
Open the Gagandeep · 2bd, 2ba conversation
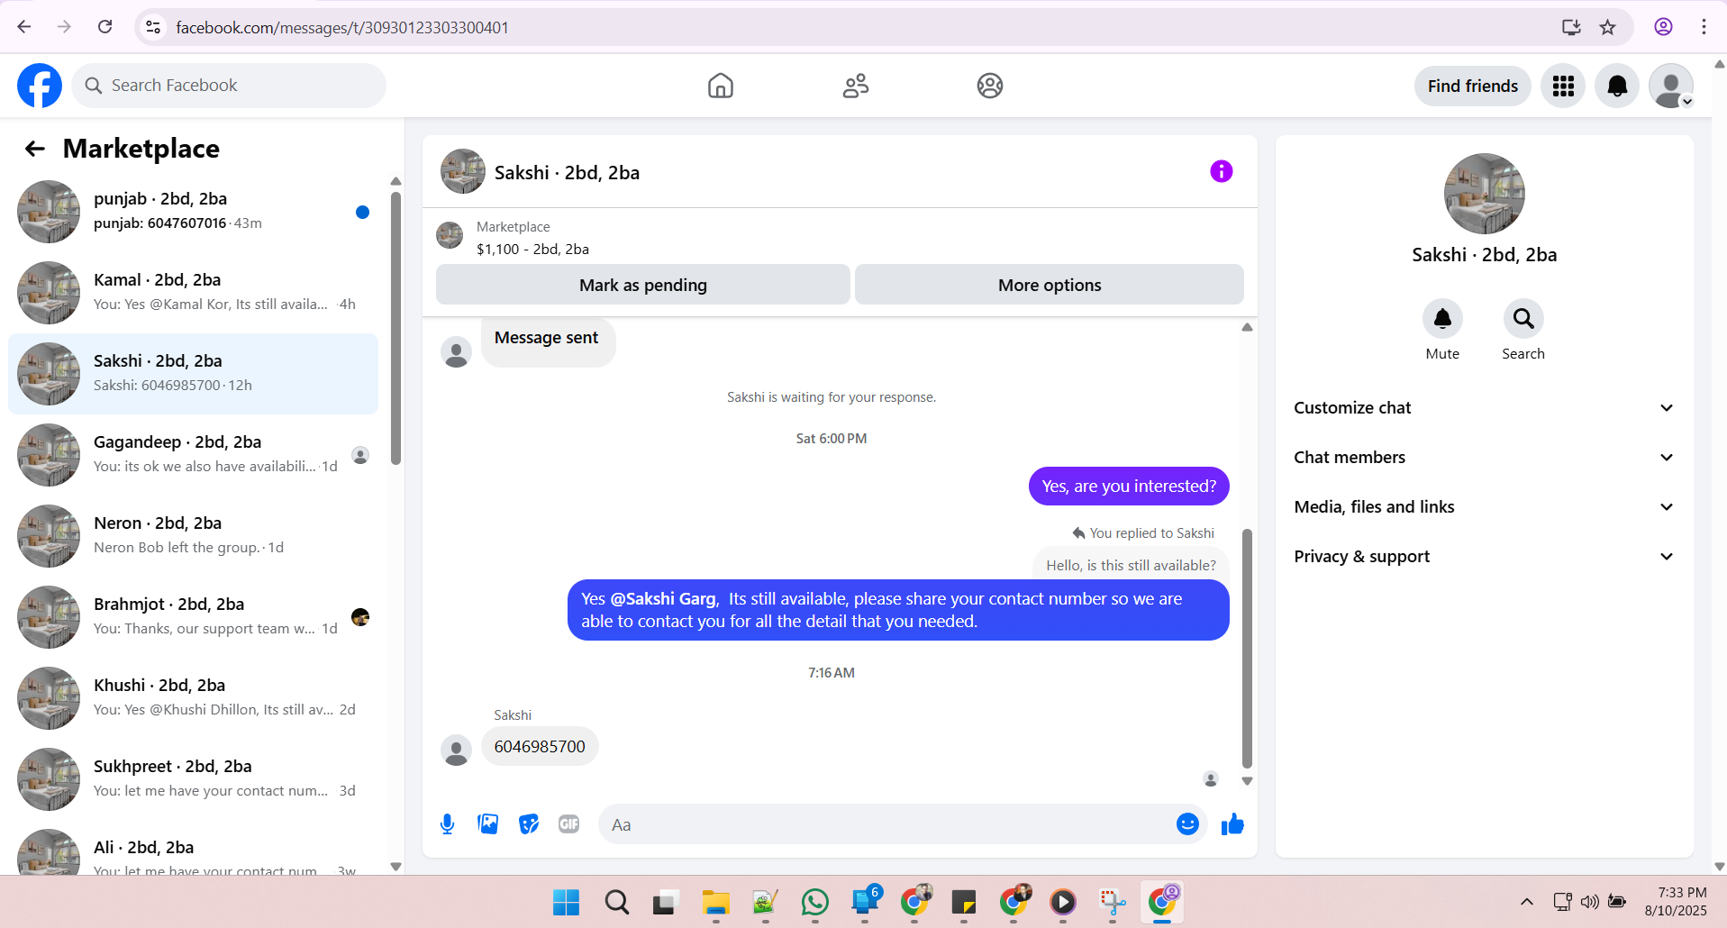[x=194, y=455]
